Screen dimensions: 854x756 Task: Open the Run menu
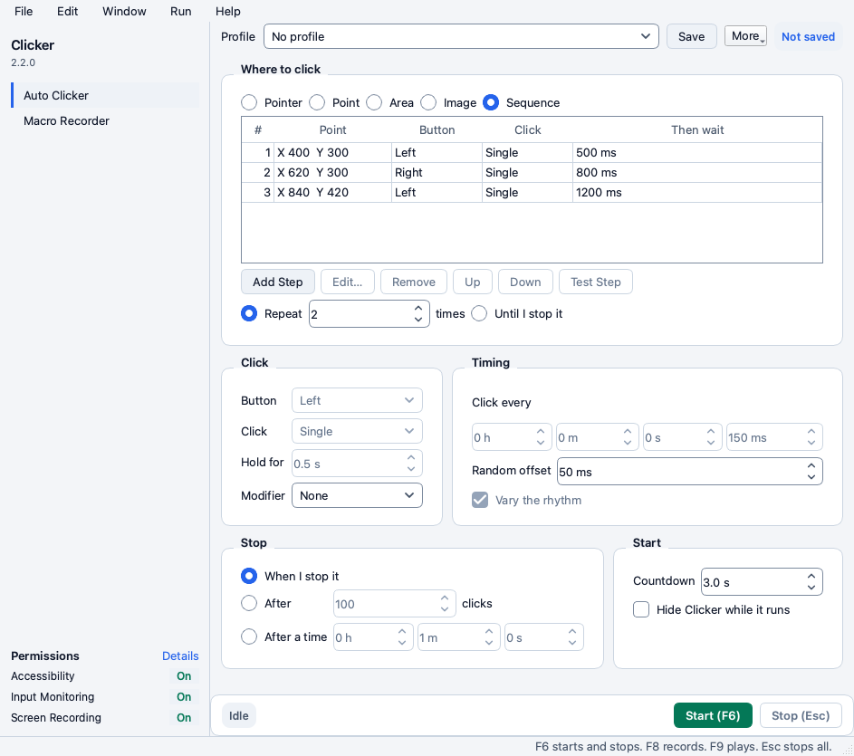[x=181, y=11]
